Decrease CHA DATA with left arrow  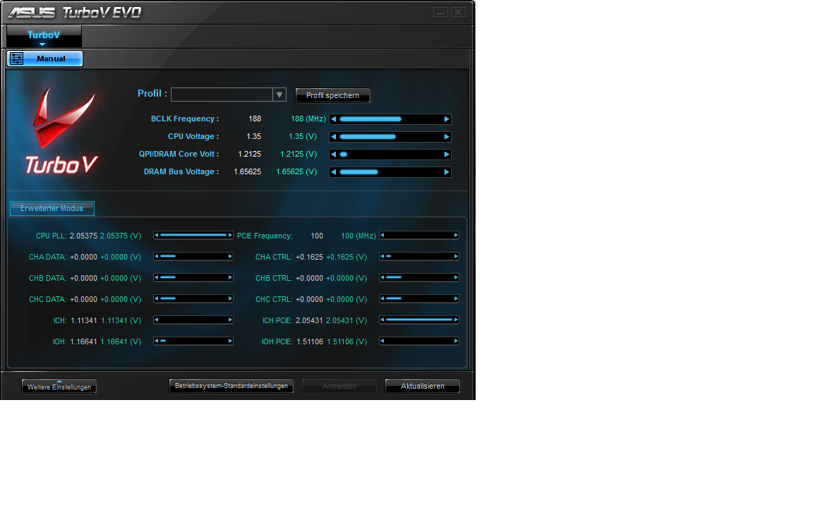(x=156, y=257)
